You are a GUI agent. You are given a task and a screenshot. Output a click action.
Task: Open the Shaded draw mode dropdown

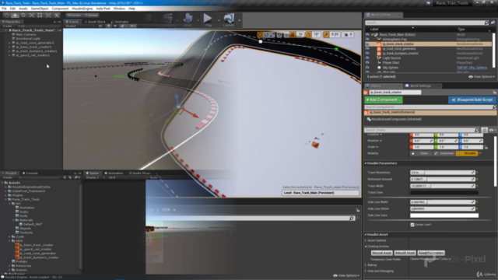point(79,26)
